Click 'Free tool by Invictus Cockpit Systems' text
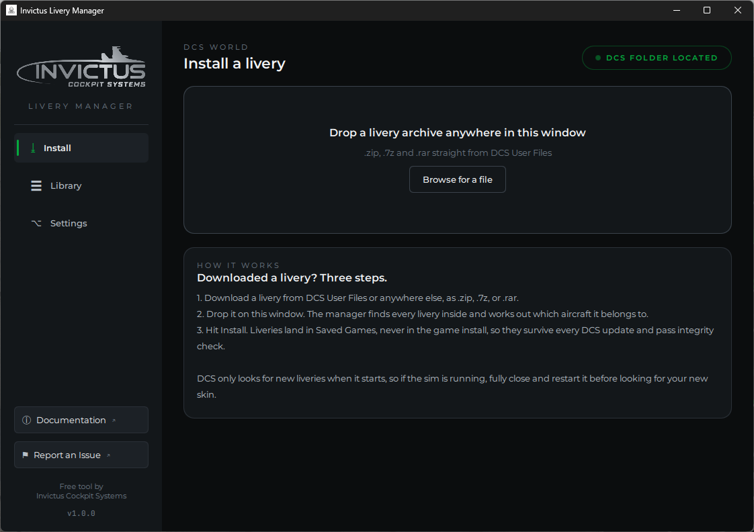Screen dimensions: 754x532 81,491
